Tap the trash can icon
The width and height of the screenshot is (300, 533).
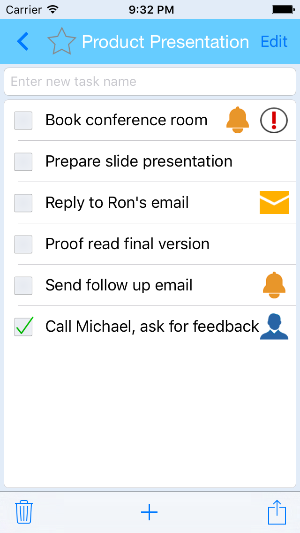23,512
